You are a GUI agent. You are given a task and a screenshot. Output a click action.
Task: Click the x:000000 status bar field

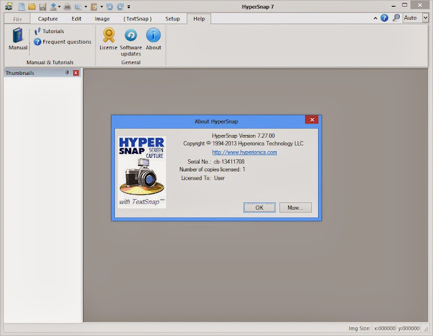point(384,329)
